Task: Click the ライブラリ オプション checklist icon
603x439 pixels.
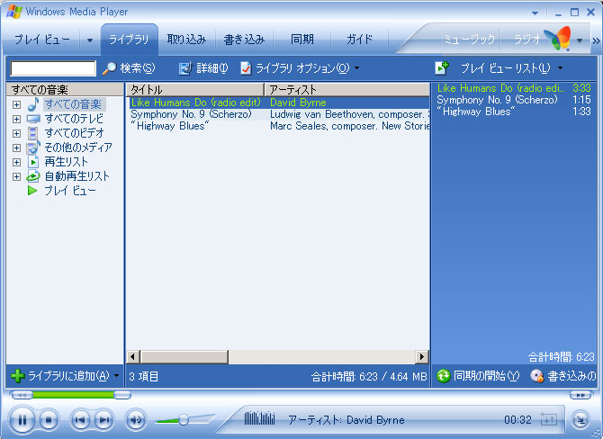Action: click(246, 68)
